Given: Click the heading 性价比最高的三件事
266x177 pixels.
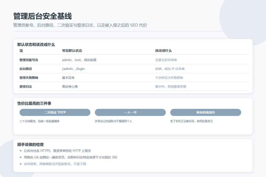Looking at the screenshot, I should pyautogui.click(x=34, y=103).
